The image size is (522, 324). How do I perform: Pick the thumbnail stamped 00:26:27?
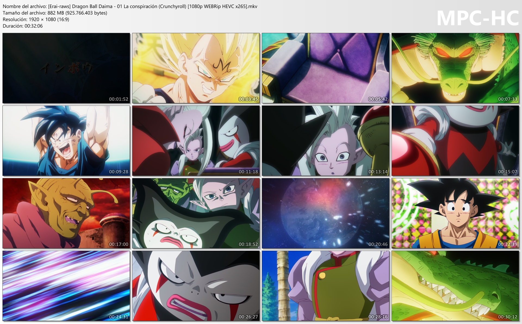click(196, 286)
